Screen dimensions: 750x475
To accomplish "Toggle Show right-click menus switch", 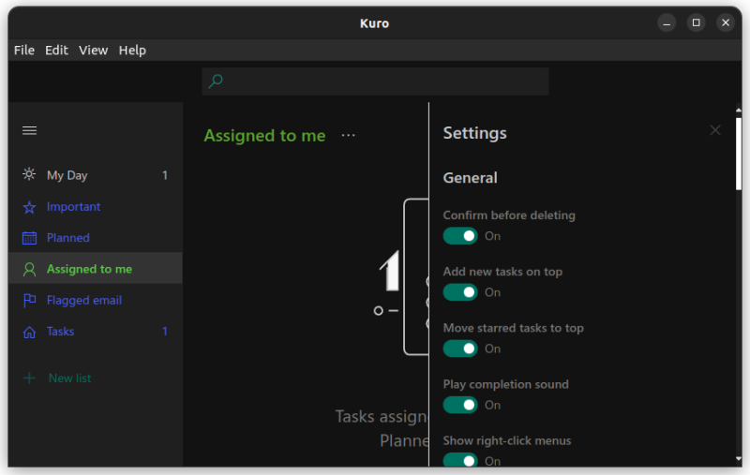I will pyautogui.click(x=460, y=460).
